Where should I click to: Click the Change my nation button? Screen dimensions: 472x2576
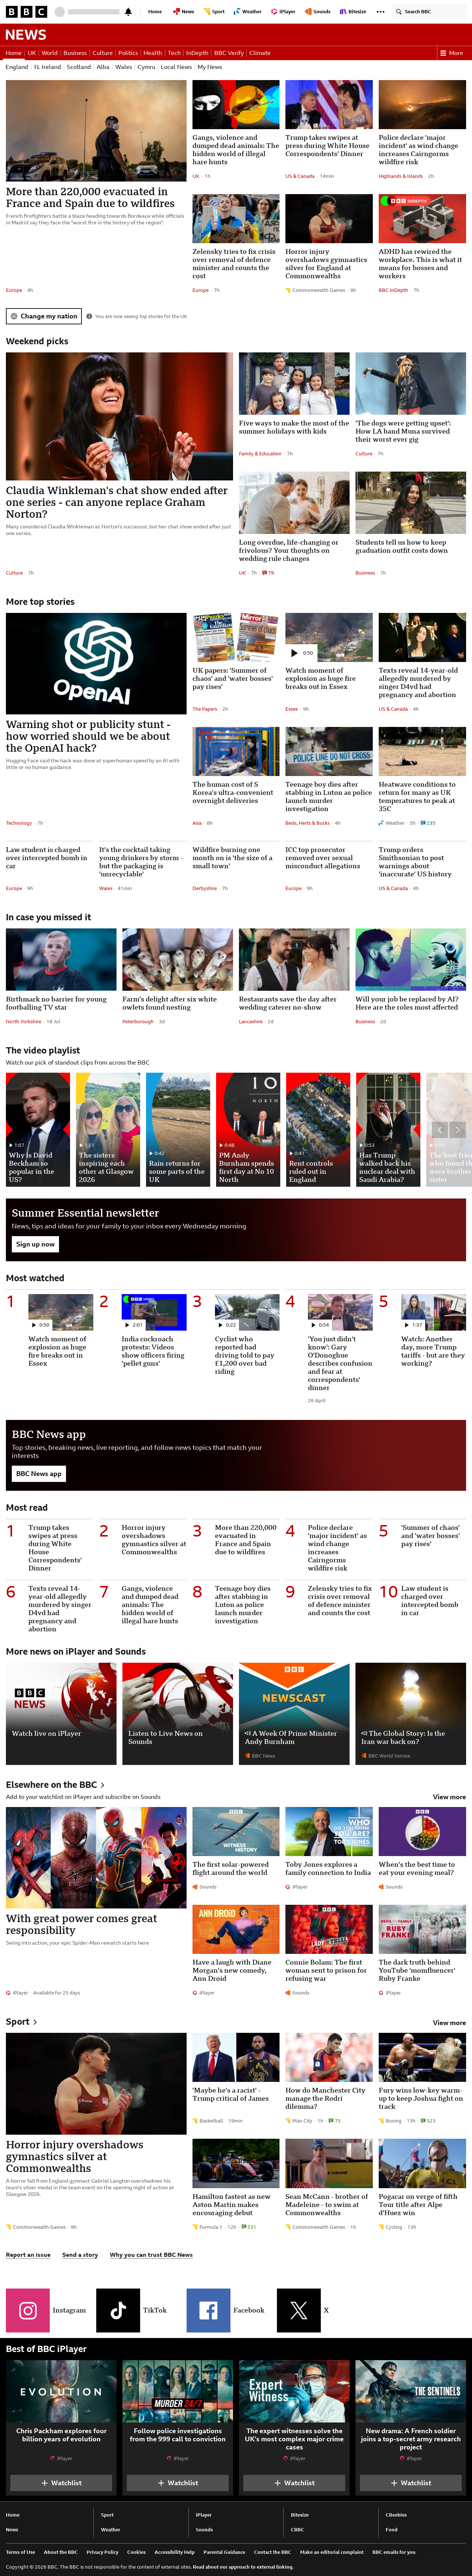(x=44, y=316)
